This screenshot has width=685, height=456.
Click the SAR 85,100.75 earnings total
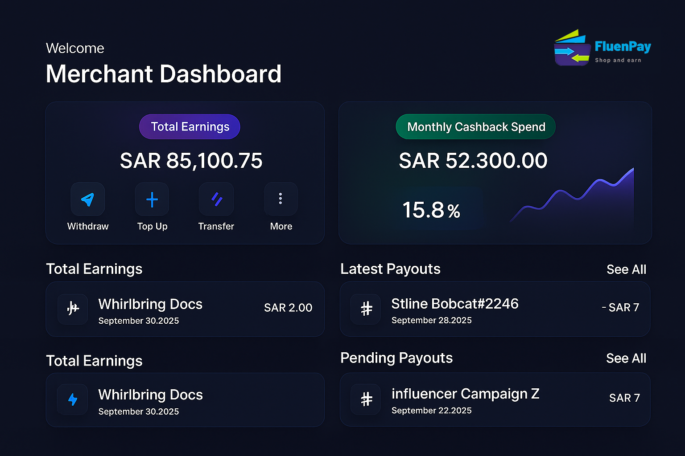(191, 161)
